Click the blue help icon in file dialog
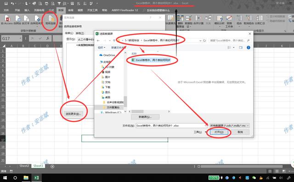 (249, 48)
